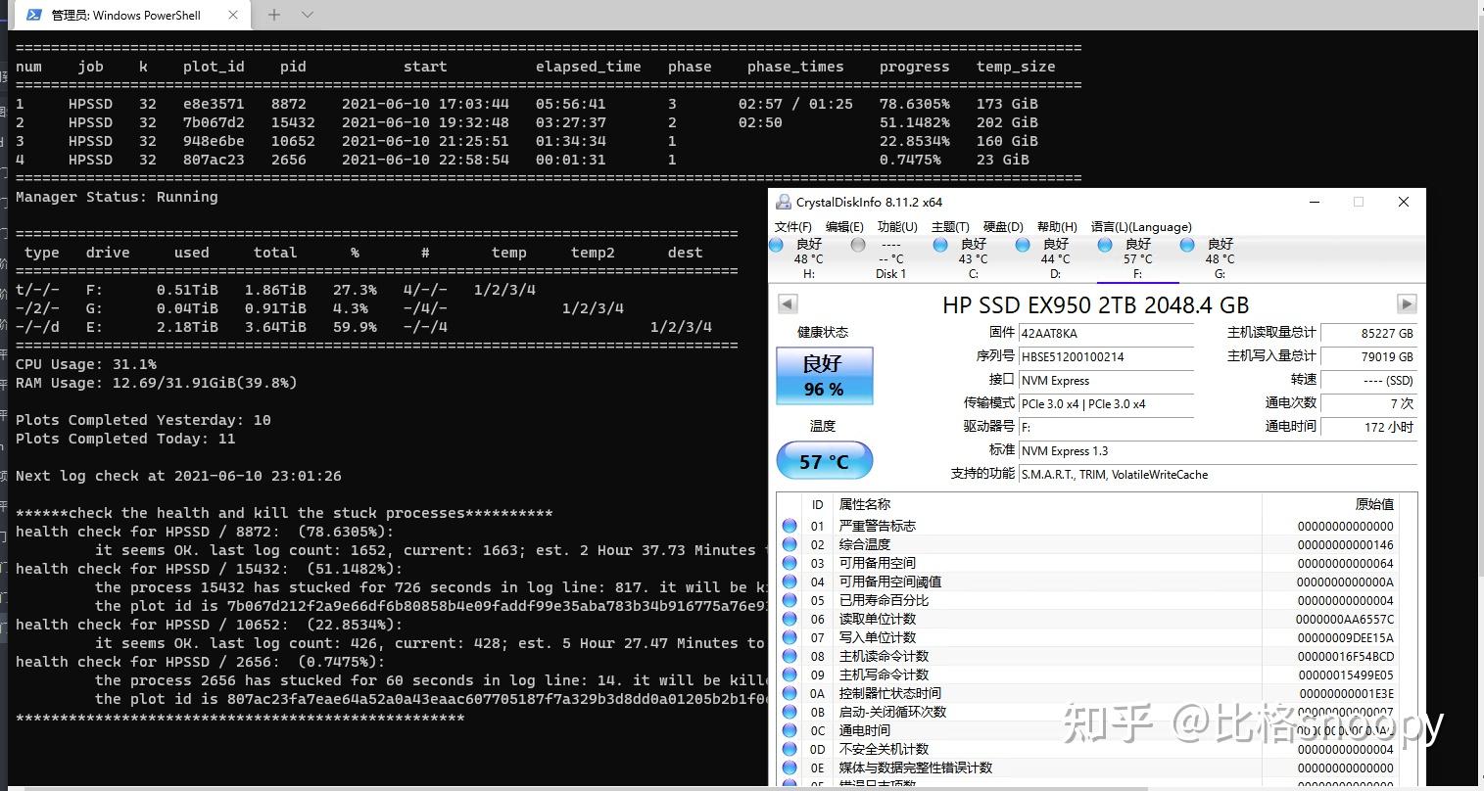Image resolution: width=1484 pixels, height=791 pixels.
Task: Click the blue dot beside attribute 01 严重警告标志
Action: (789, 525)
